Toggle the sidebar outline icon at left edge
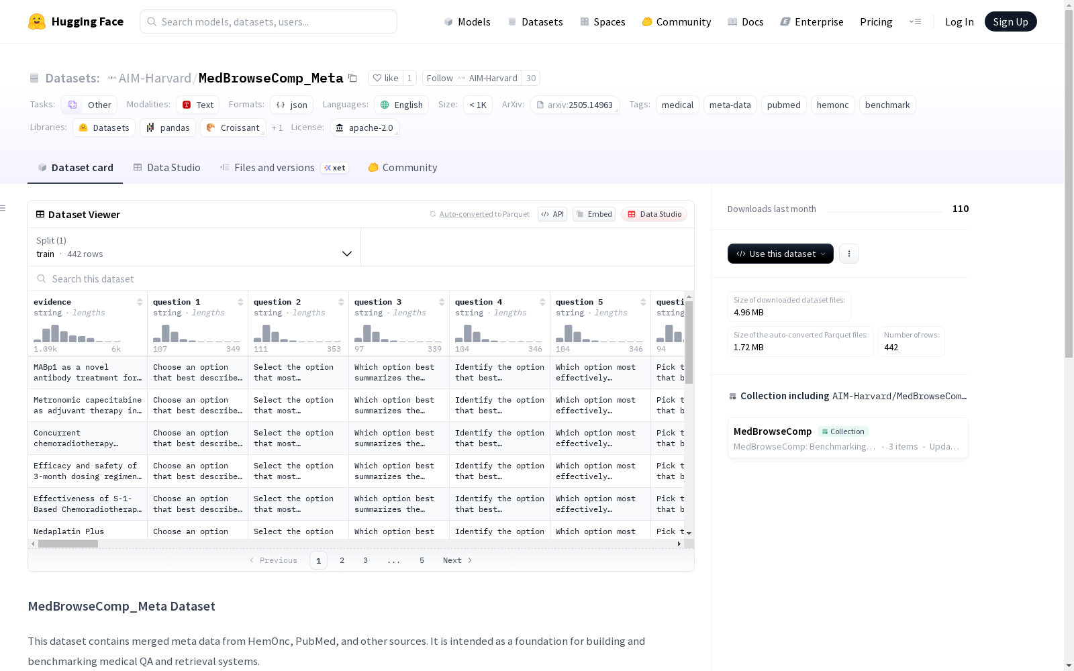Screen dimensions: 1074x671 3,208
